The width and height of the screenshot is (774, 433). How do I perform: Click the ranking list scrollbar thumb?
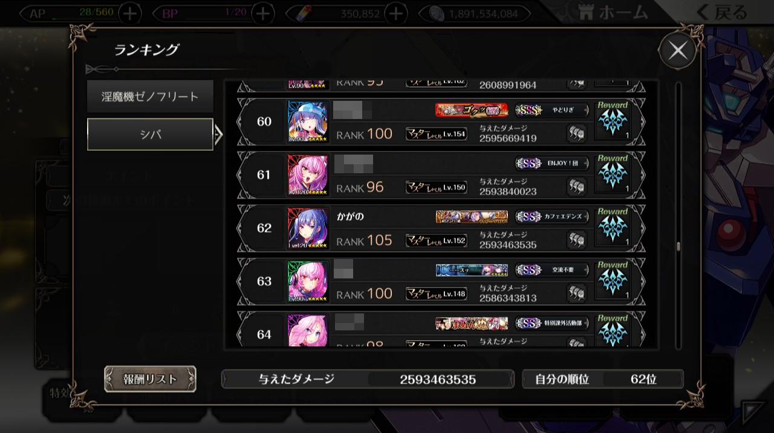click(x=678, y=246)
